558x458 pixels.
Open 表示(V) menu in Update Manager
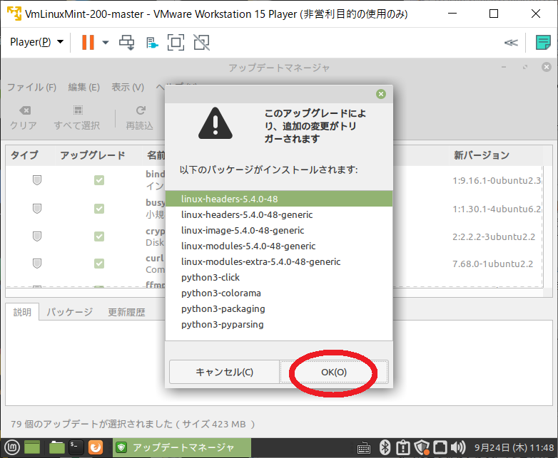[x=128, y=87]
